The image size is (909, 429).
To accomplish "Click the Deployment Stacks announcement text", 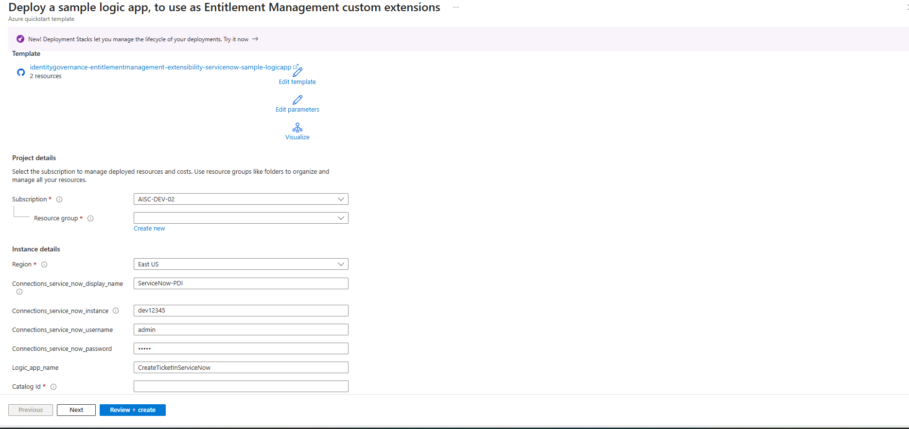I will pyautogui.click(x=138, y=39).
